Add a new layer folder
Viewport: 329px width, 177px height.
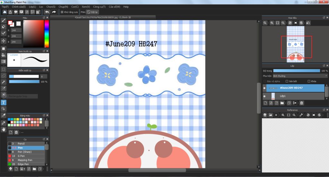pos(282,103)
